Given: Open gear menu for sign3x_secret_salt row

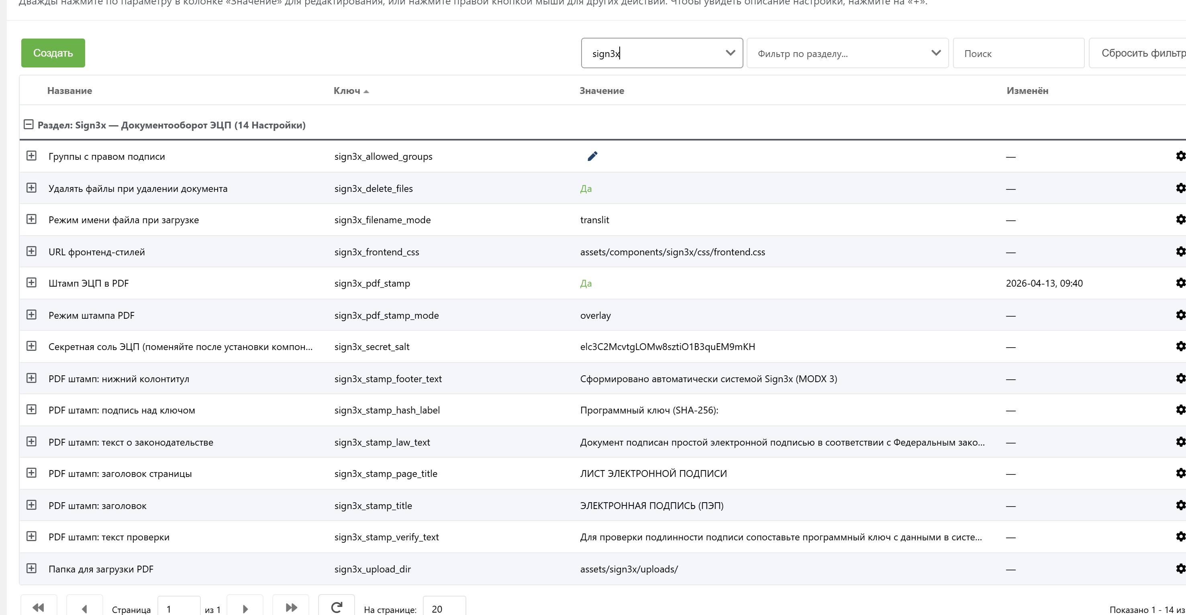Looking at the screenshot, I should click(1180, 346).
